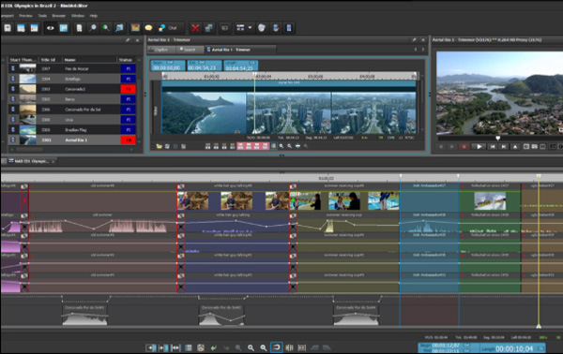Toggle the eye preview icon in toolbar

[51, 28]
